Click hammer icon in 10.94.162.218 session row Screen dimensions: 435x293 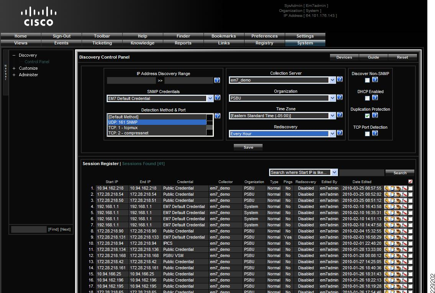pyautogui.click(x=404, y=188)
